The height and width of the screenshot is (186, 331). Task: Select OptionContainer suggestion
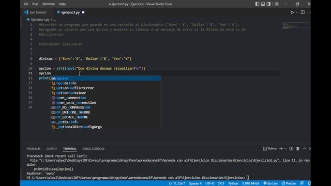(106, 93)
